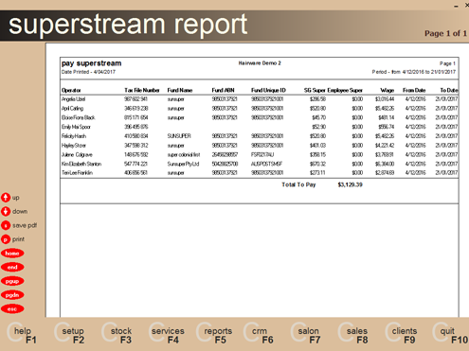Go to next page with pgdn
Screen dimensions: 469x351
12,295
